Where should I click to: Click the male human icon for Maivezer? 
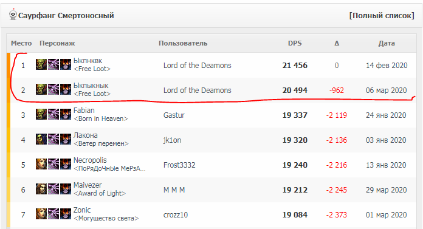pyautogui.click(x=41, y=189)
